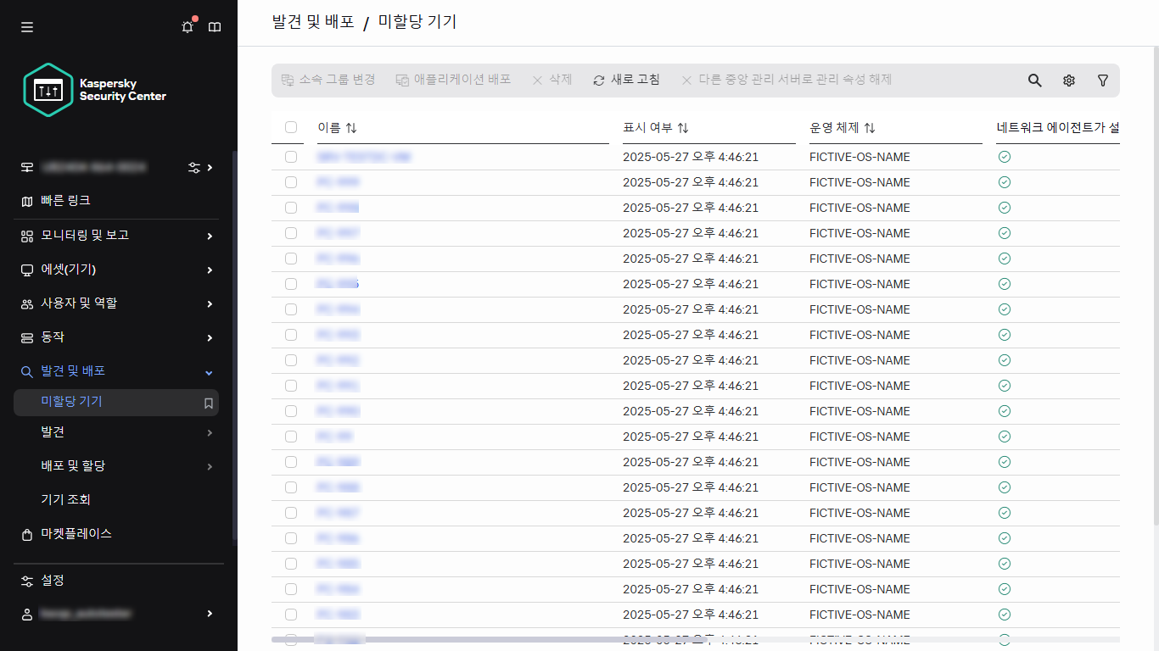Screen dimensions: 1159x651
Task: Click the hamburger menu icon
Action: click(x=27, y=27)
